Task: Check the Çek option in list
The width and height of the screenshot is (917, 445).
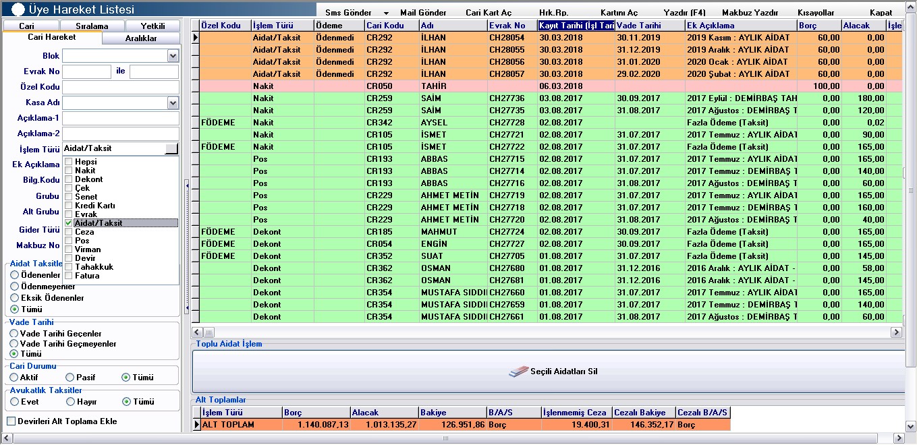Action: click(x=68, y=188)
